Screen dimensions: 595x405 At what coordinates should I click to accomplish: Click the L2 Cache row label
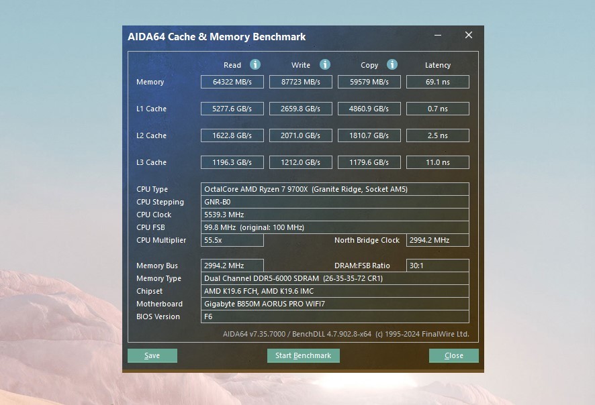[151, 135]
